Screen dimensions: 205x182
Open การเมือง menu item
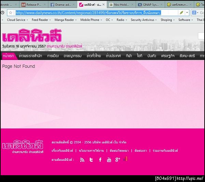[53, 56]
